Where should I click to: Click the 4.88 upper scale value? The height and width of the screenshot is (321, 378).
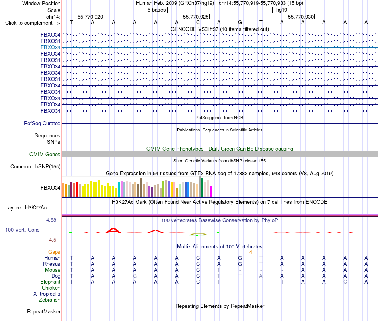coord(51,220)
